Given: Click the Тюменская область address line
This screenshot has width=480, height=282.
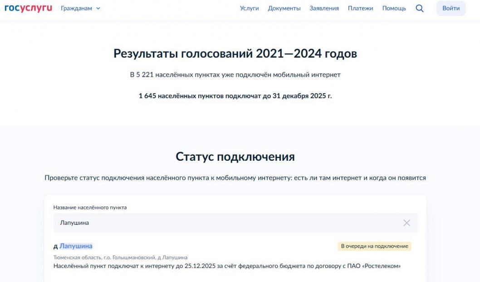Looking at the screenshot, I should click(x=120, y=257).
